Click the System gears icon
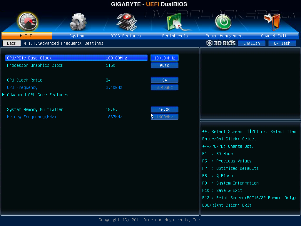The height and width of the screenshot is (226, 301). pyautogui.click(x=78, y=22)
